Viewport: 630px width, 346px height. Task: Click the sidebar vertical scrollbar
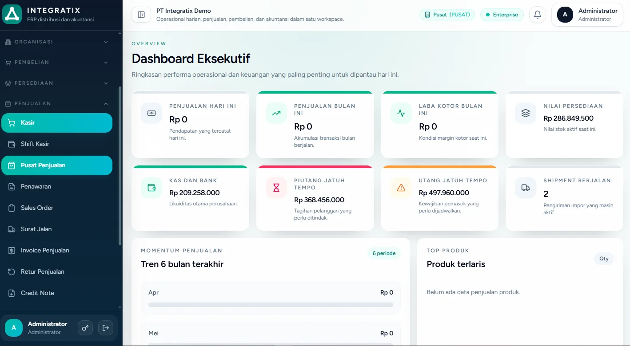point(120,166)
